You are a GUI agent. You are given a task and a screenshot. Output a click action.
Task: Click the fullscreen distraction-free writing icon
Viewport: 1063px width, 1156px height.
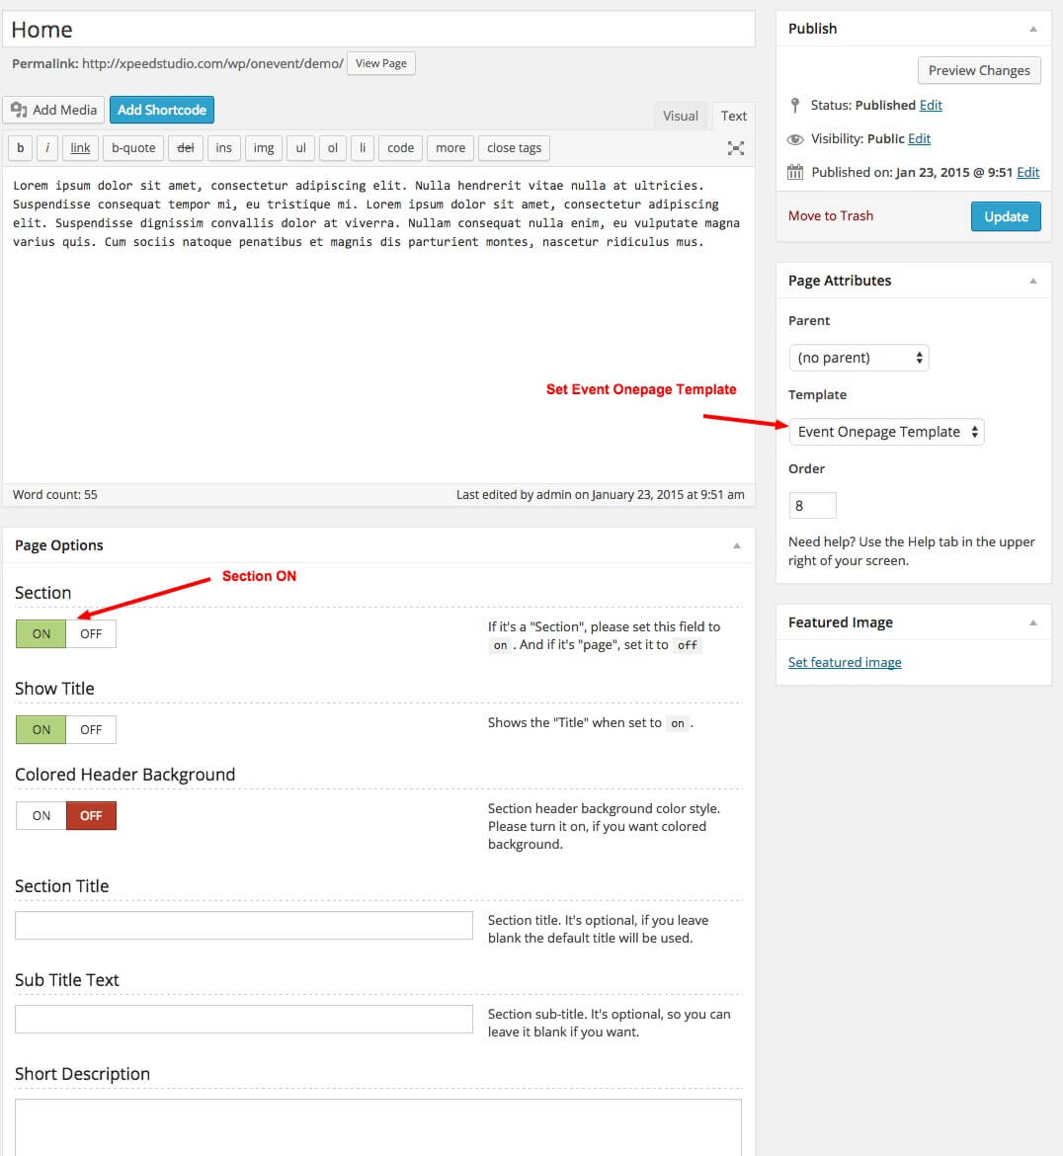tap(736, 148)
